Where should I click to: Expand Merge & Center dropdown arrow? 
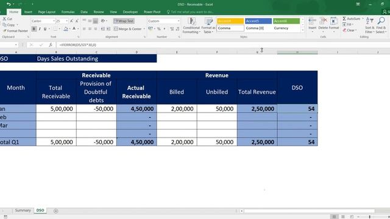click(x=144, y=29)
